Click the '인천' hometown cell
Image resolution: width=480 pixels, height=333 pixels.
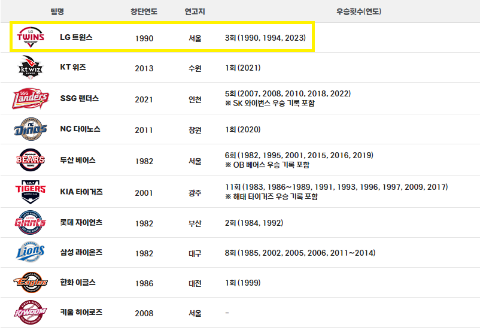pyautogui.click(x=195, y=99)
